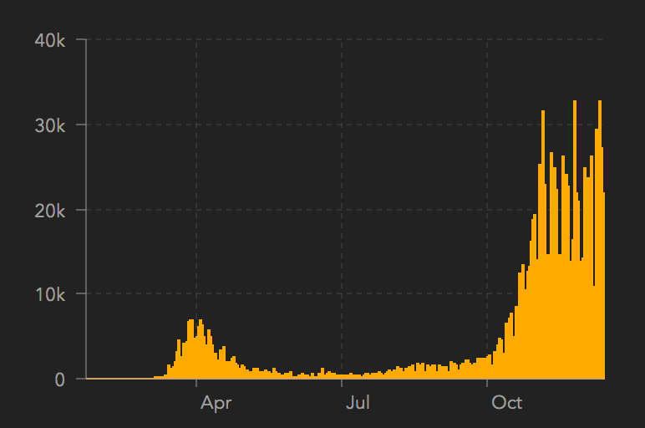Click the Jul tick mark on the axis line
Image resolution: width=645 pixels, height=428 pixels.
(342, 382)
